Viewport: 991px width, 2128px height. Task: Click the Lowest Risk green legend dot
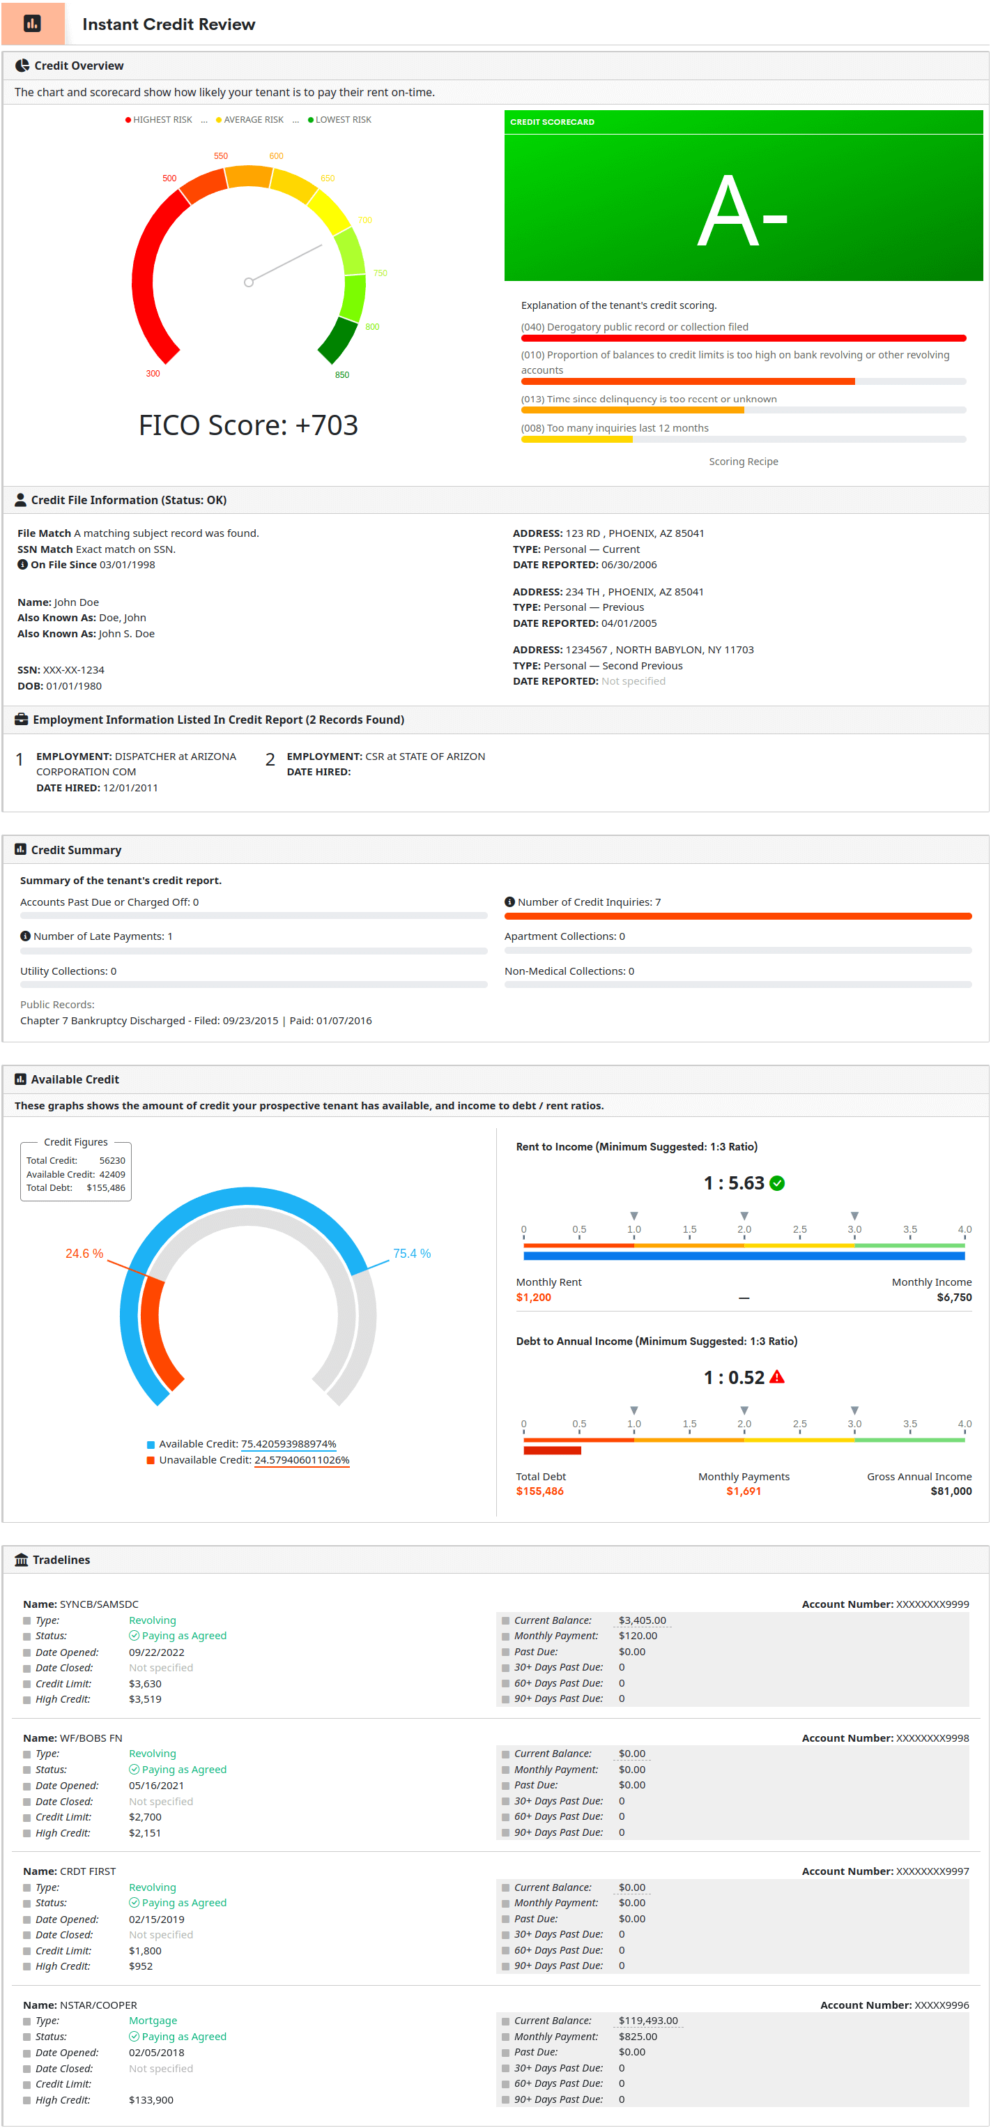[311, 120]
